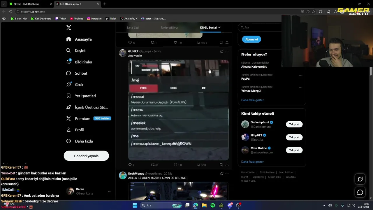Image resolution: width=373 pixels, height=210 pixels.
Task: Expand the browser tab list dropdown
Action: tap(3, 4)
